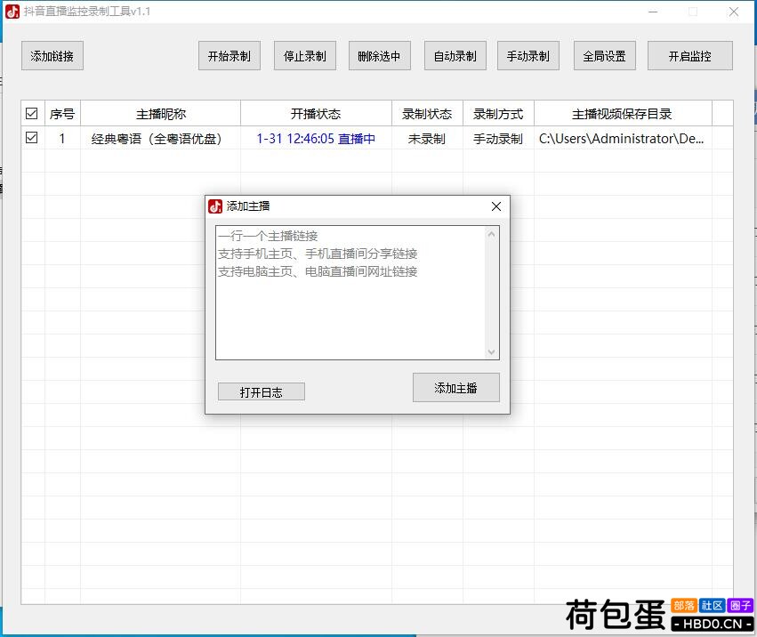Toggle the select-all header checkbox

32,114
